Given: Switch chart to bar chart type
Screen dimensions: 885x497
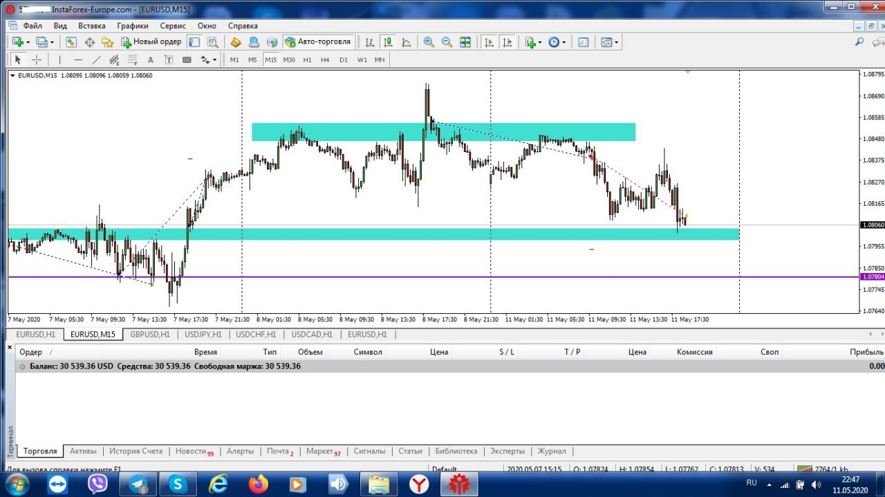Looking at the screenshot, I should (x=370, y=42).
